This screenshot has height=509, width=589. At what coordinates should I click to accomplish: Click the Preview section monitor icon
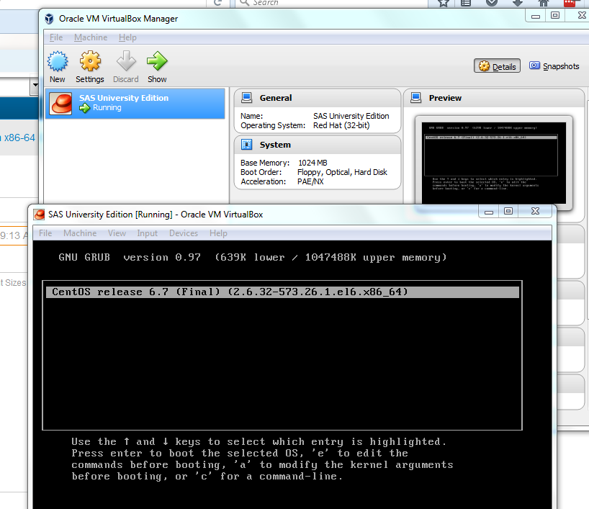tap(416, 98)
